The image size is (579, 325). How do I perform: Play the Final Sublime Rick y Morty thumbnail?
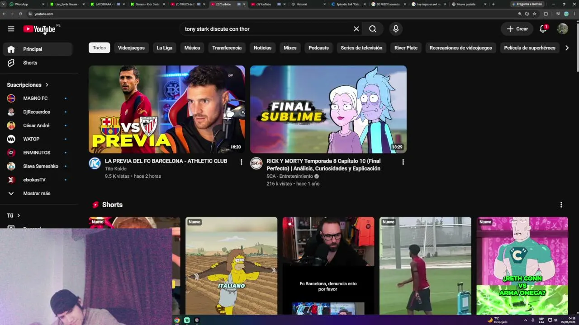(x=328, y=109)
